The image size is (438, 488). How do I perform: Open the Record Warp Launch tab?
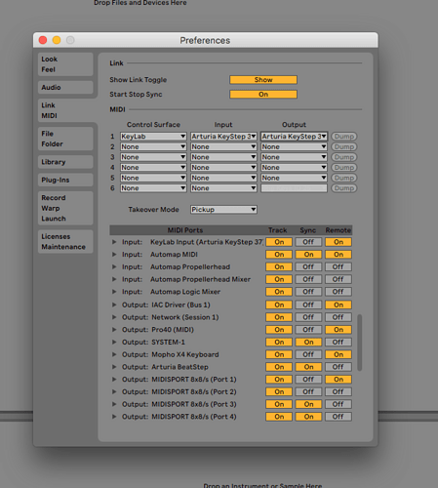coord(65,208)
